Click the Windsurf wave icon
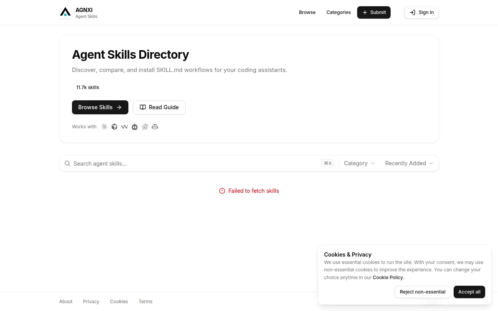498x311 pixels. (x=124, y=127)
